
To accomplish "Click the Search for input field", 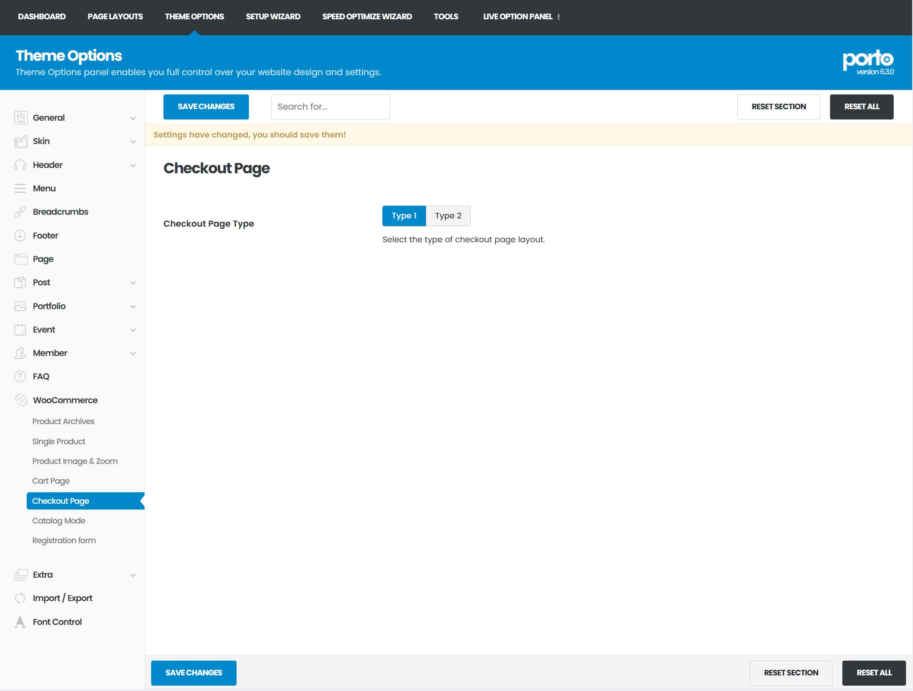I will click(x=330, y=107).
